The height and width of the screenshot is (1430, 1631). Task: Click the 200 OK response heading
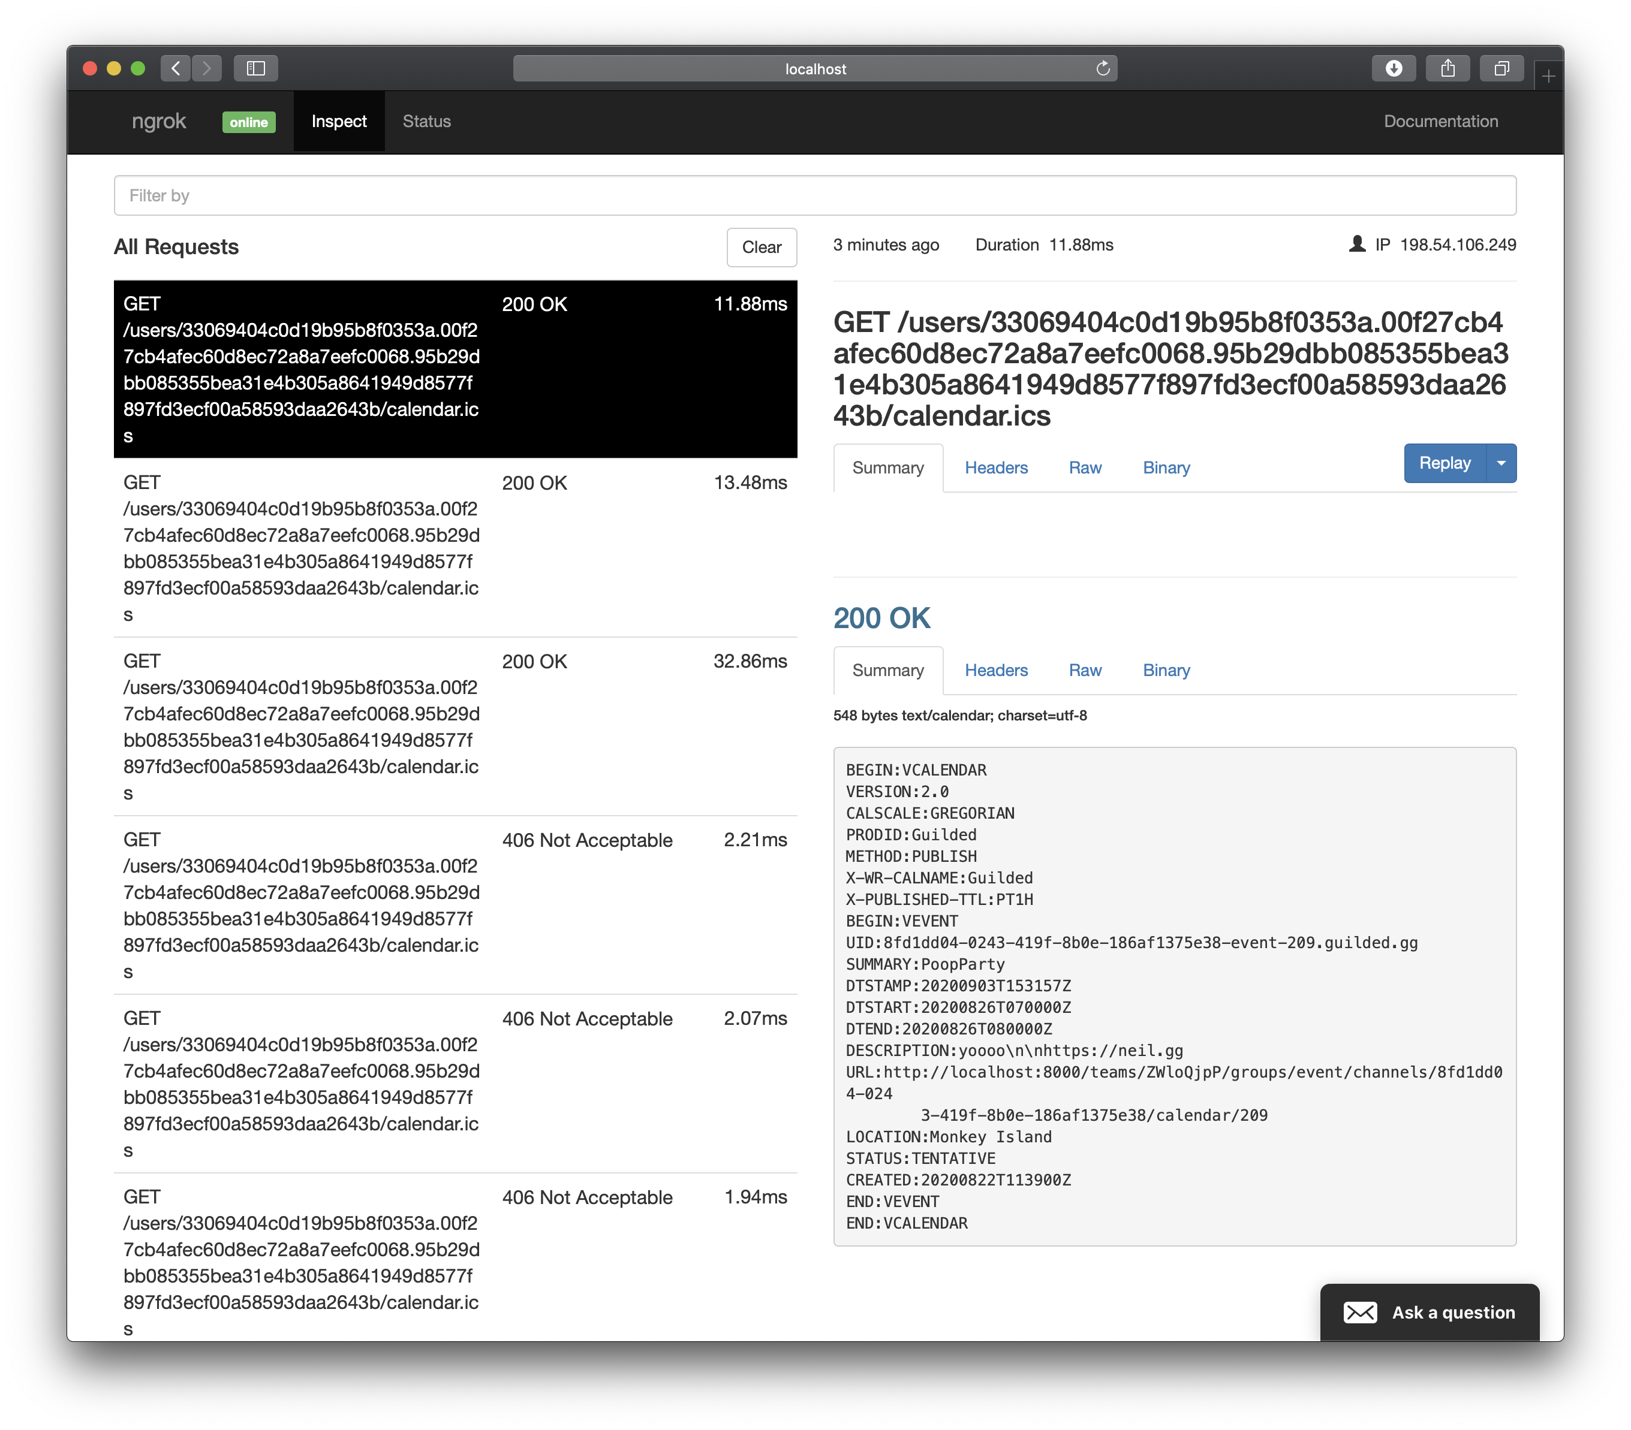(881, 618)
